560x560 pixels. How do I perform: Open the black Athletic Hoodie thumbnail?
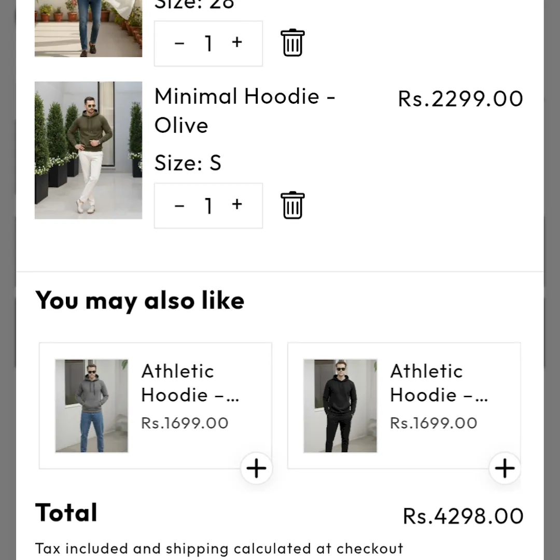pos(340,405)
